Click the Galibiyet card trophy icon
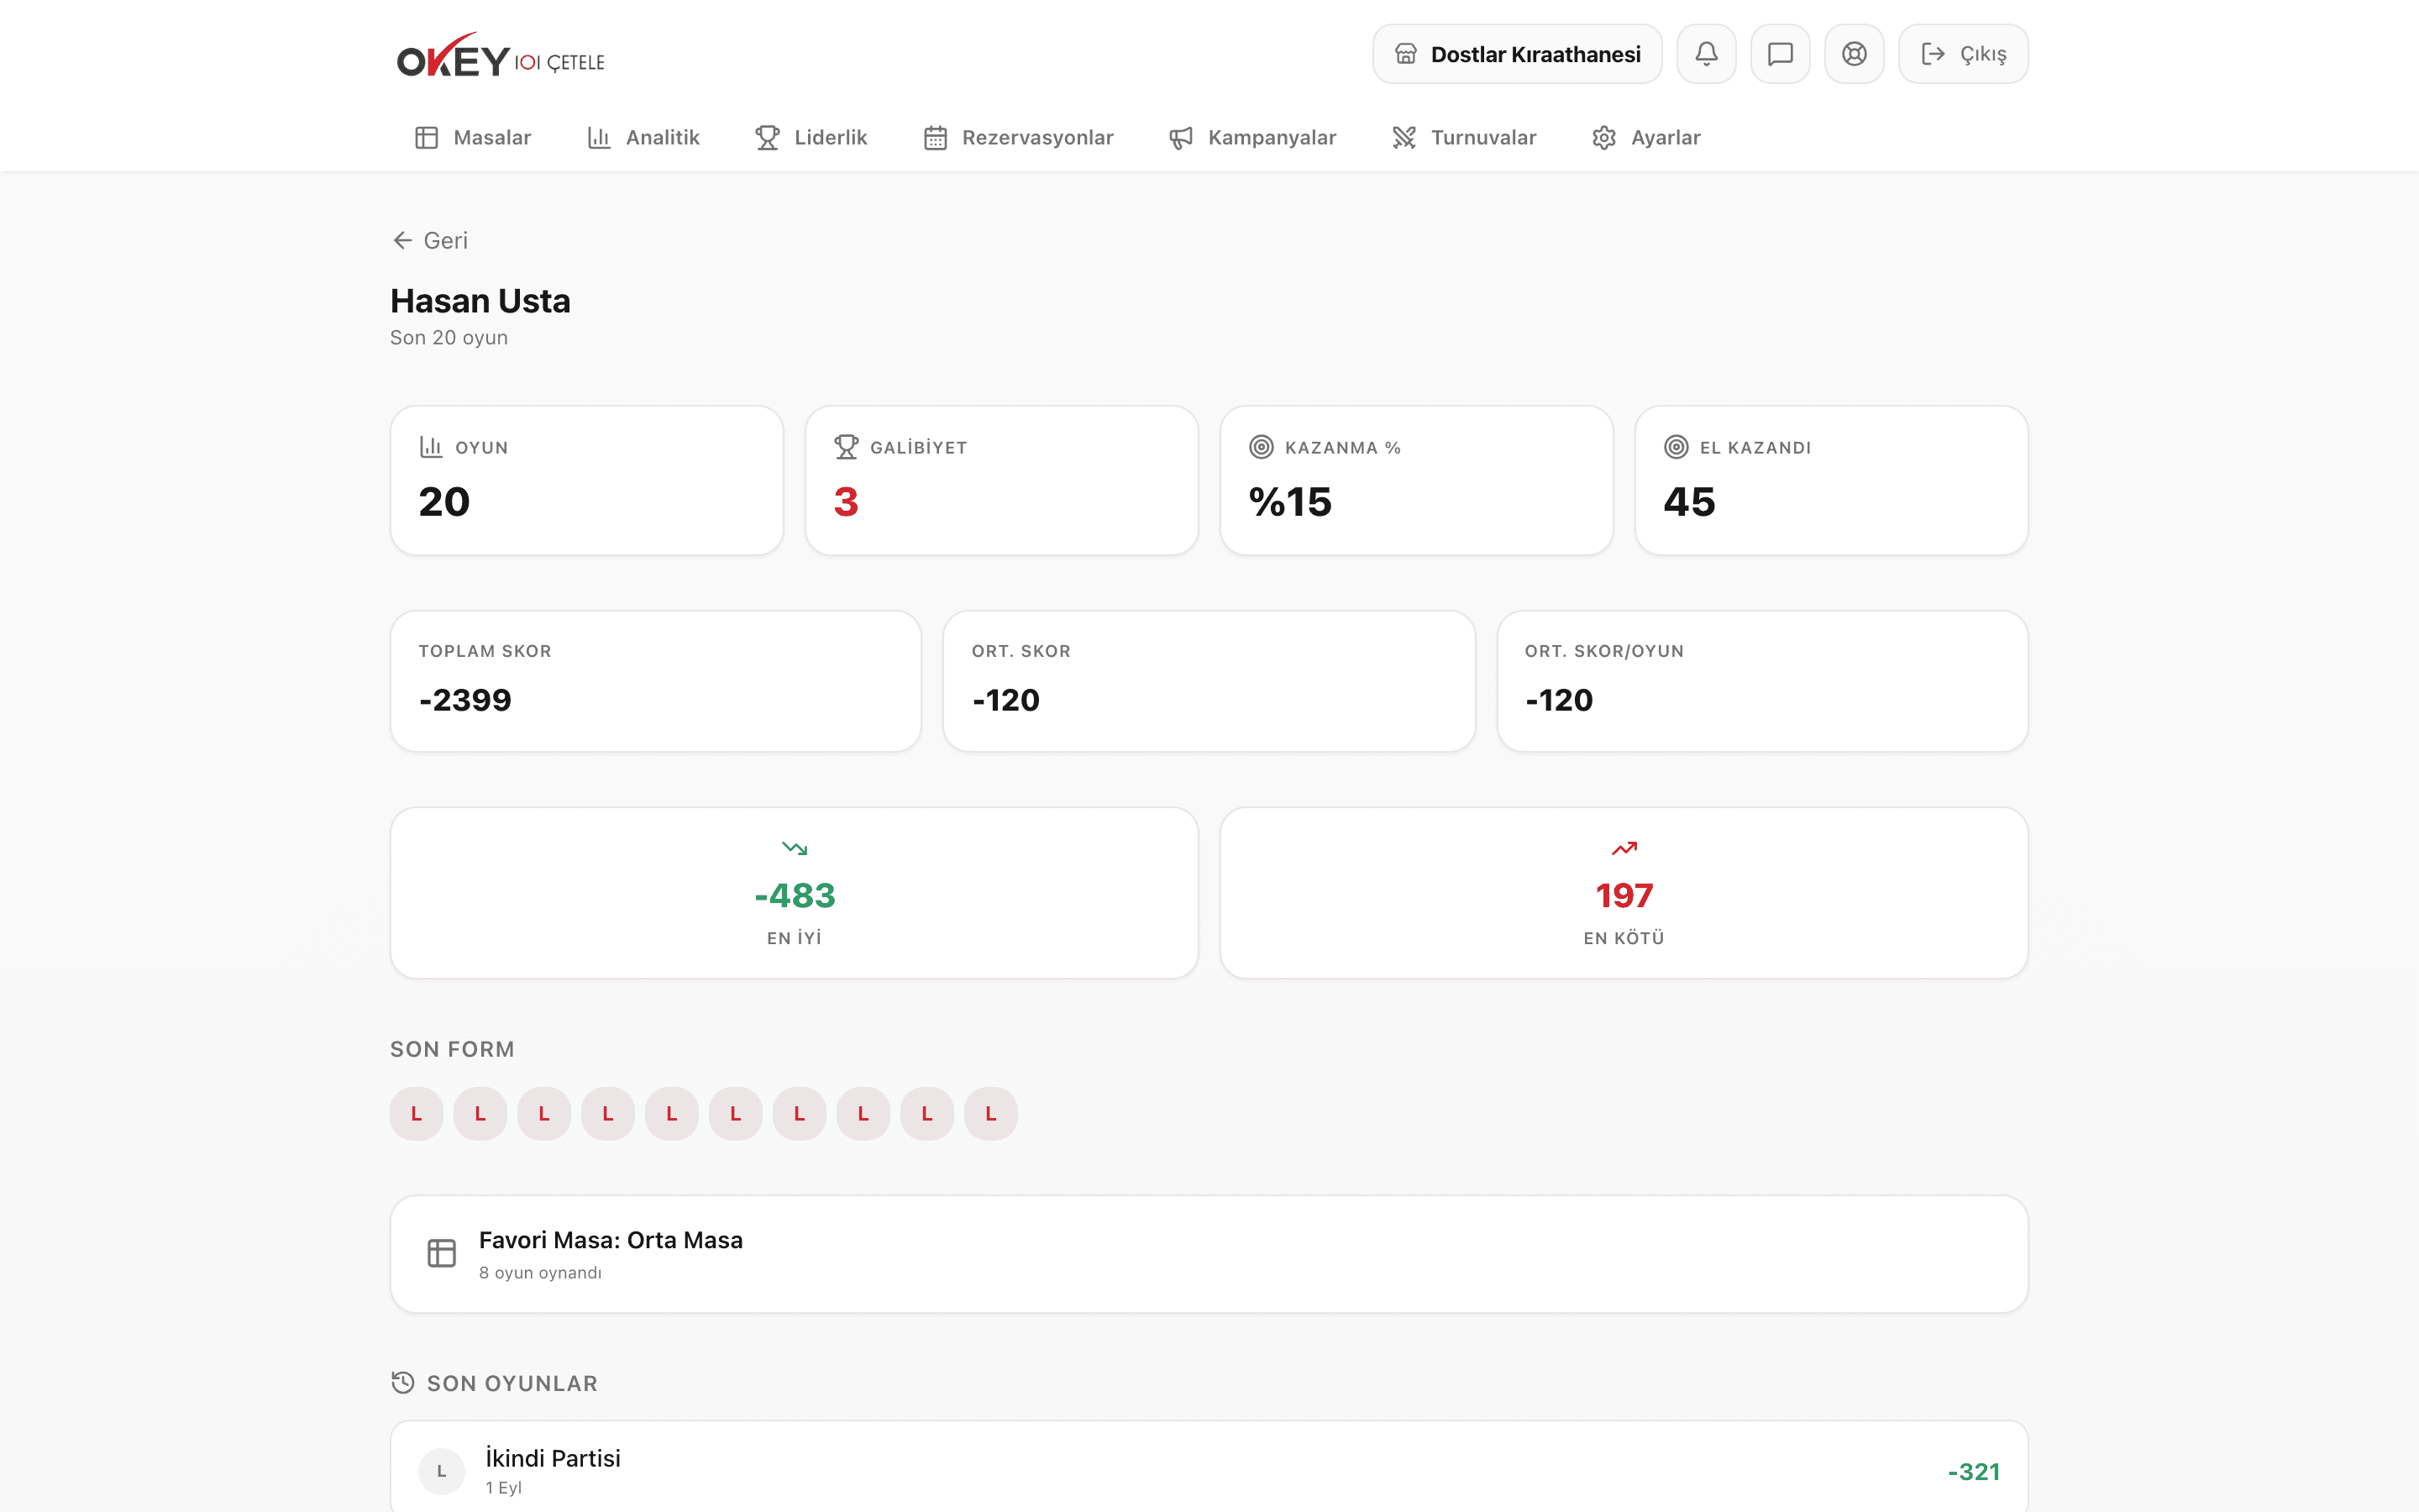Screen dimensions: 2419x1512 (847, 447)
